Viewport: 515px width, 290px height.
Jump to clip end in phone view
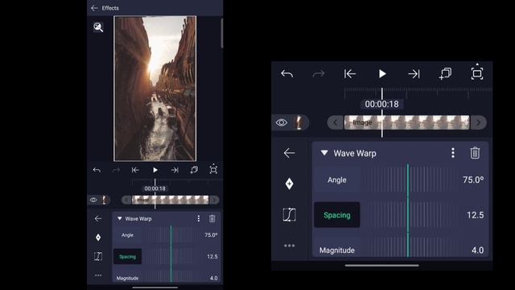point(175,170)
